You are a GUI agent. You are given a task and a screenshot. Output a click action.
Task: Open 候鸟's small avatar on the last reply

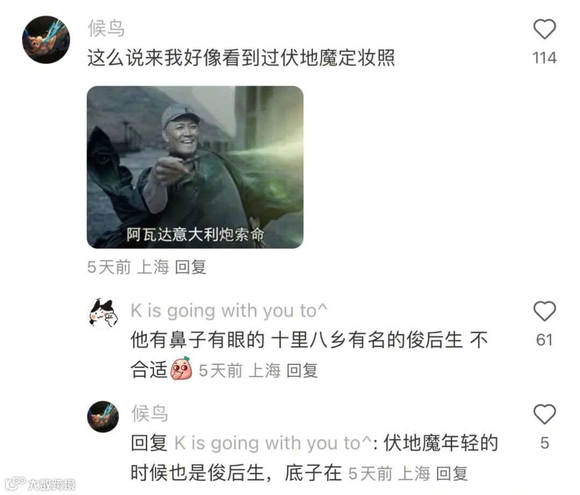[103, 417]
